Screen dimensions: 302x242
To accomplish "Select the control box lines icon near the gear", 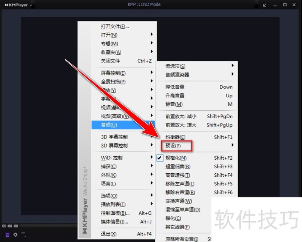I will click(23, 235).
